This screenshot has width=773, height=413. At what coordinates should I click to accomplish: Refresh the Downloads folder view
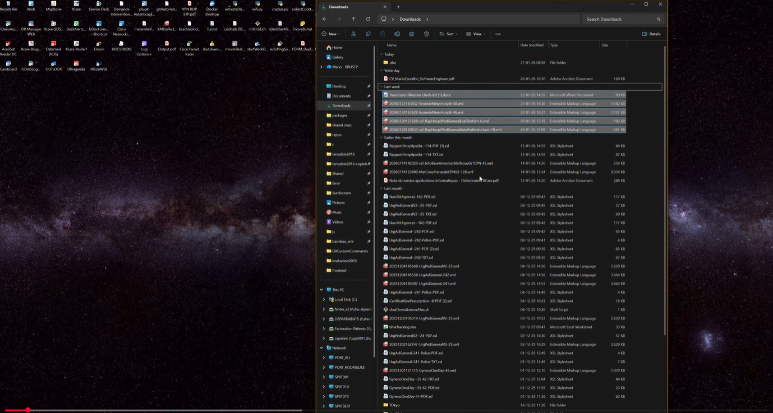(368, 19)
